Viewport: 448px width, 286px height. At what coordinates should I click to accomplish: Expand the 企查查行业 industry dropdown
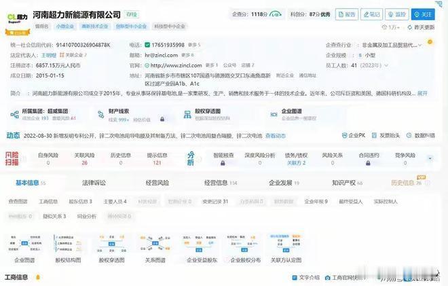tap(419, 46)
